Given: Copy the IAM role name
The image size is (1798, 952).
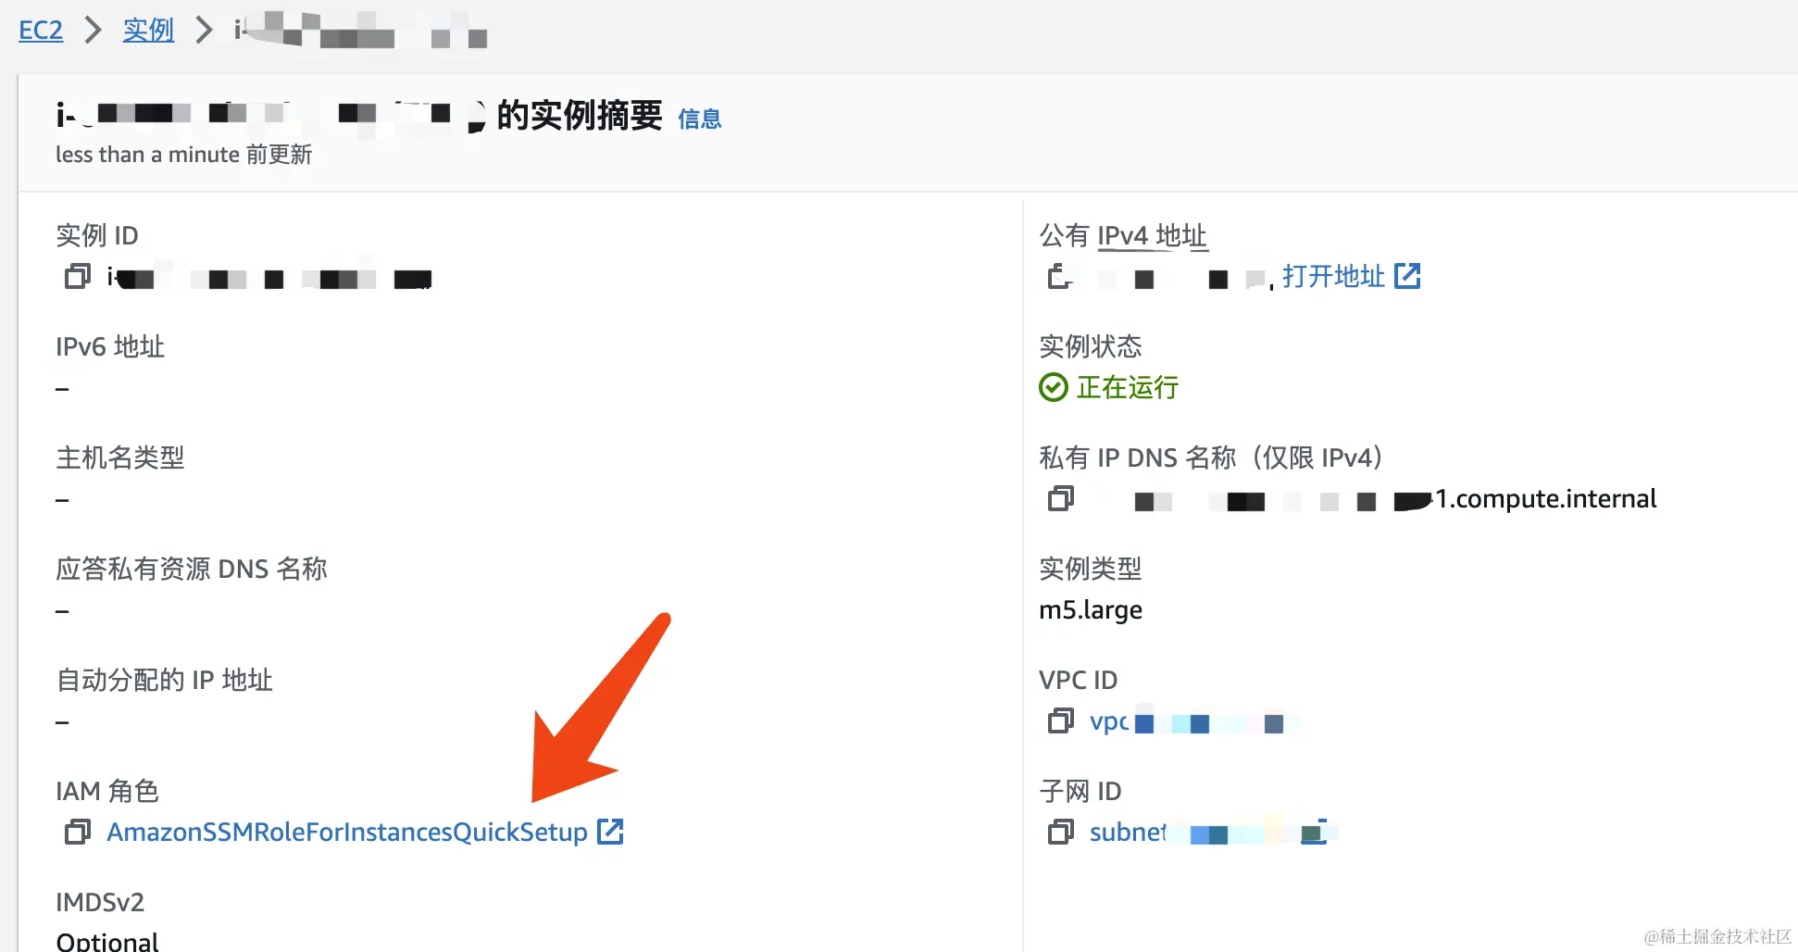Looking at the screenshot, I should coord(77,832).
